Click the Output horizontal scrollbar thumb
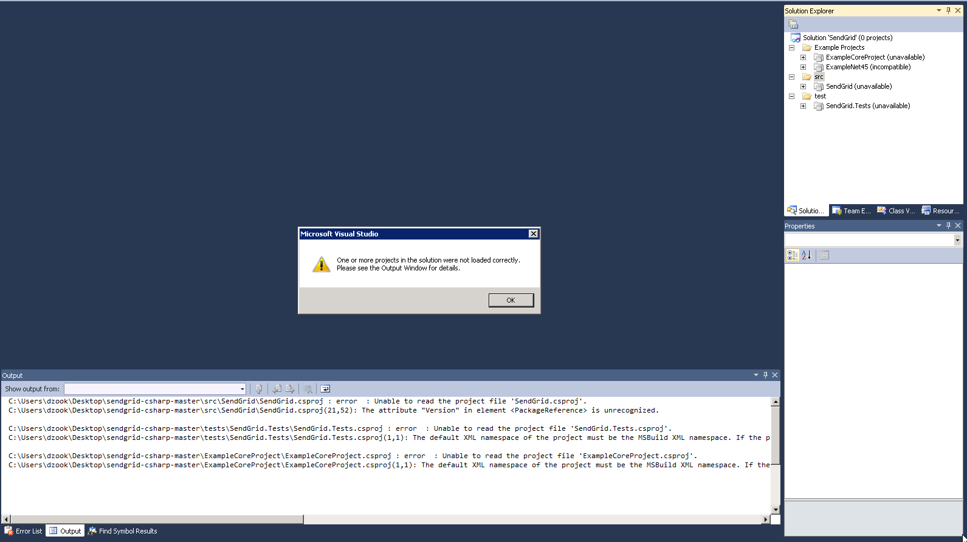This screenshot has height=542, width=967. click(157, 520)
